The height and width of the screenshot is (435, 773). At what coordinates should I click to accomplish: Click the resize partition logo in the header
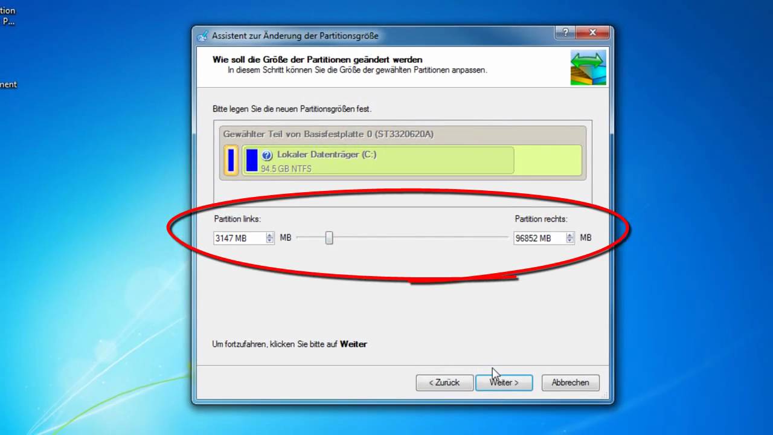click(588, 68)
